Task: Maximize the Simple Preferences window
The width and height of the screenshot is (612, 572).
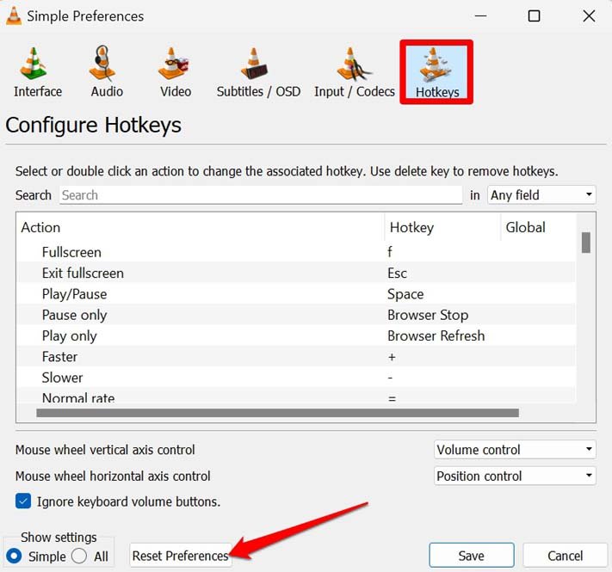Action: pyautogui.click(x=534, y=16)
